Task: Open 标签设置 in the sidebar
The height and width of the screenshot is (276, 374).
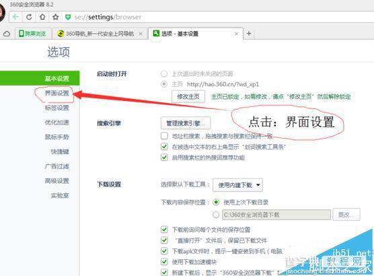Action: (x=57, y=108)
